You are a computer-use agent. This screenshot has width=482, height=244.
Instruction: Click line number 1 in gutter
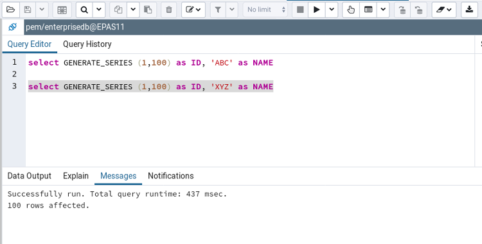tap(14, 62)
